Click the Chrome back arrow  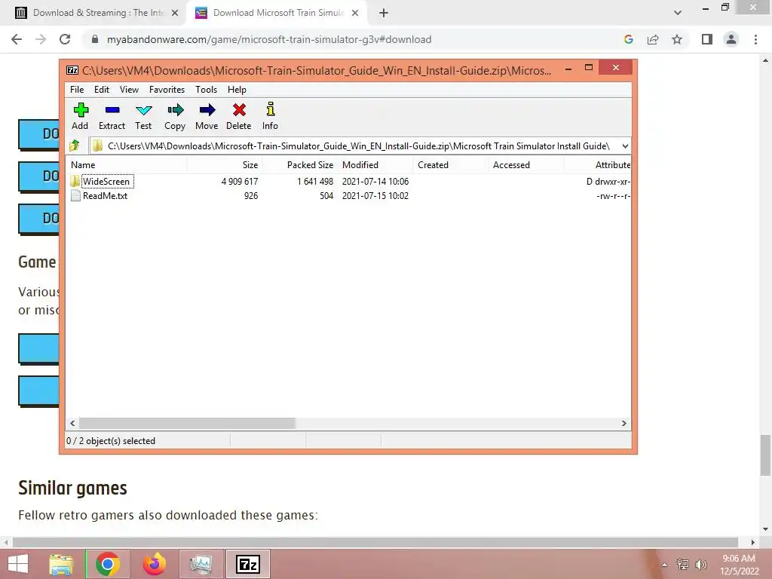tap(17, 39)
